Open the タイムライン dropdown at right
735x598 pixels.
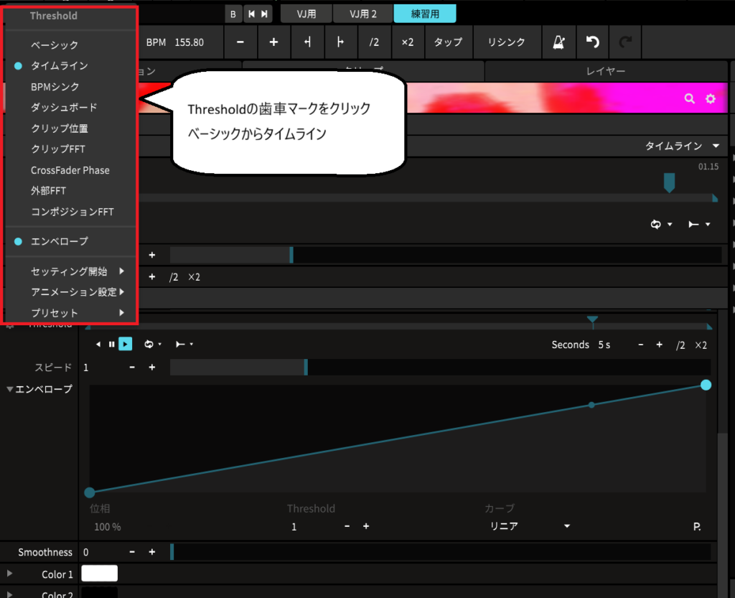[682, 146]
